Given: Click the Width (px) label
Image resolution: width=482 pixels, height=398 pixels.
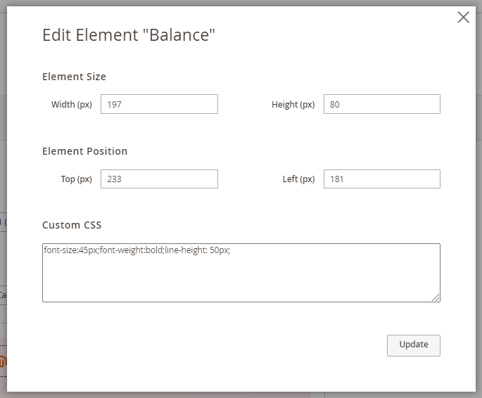Looking at the screenshot, I should (72, 104).
